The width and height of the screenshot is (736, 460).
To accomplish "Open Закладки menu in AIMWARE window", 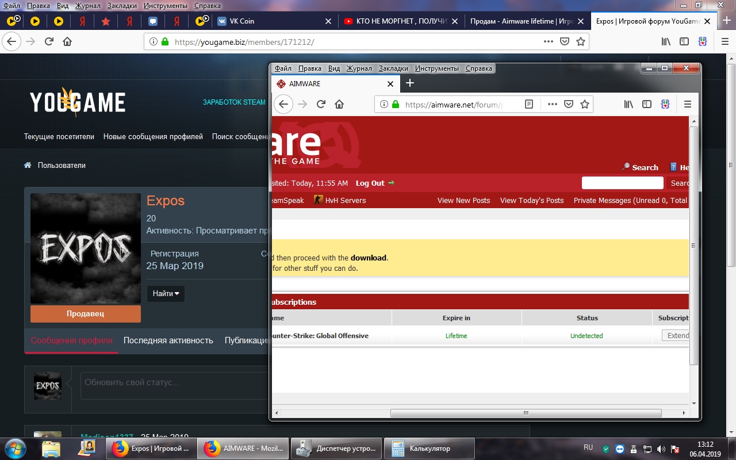I will pyautogui.click(x=393, y=68).
